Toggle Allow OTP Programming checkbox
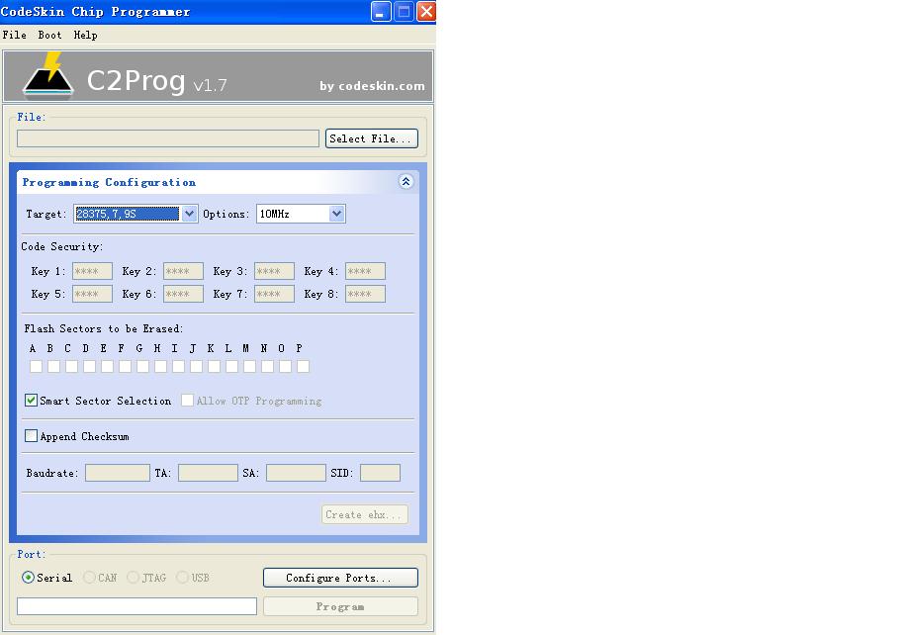Screen dimensions: 904x635 pos(187,401)
